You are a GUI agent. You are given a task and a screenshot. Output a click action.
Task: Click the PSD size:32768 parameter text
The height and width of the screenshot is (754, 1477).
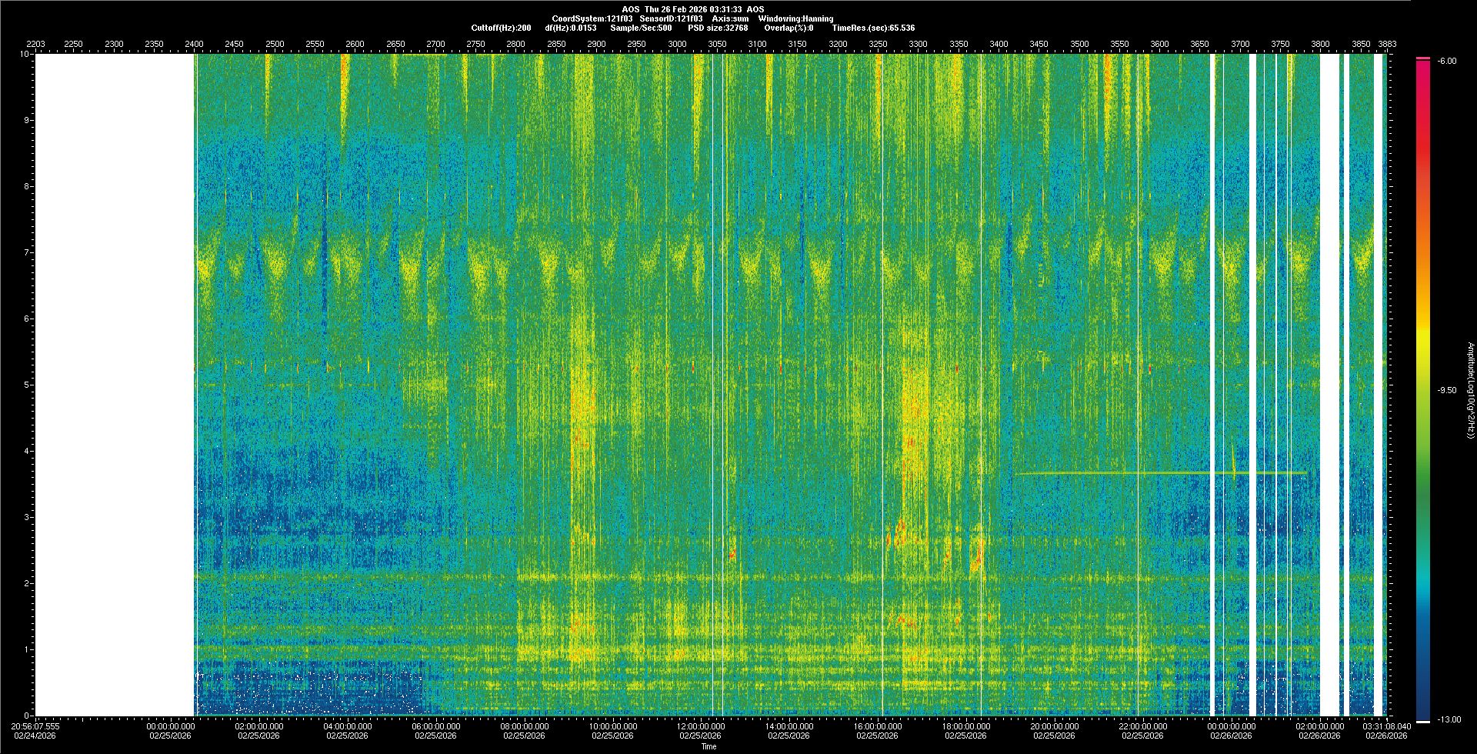point(718,28)
